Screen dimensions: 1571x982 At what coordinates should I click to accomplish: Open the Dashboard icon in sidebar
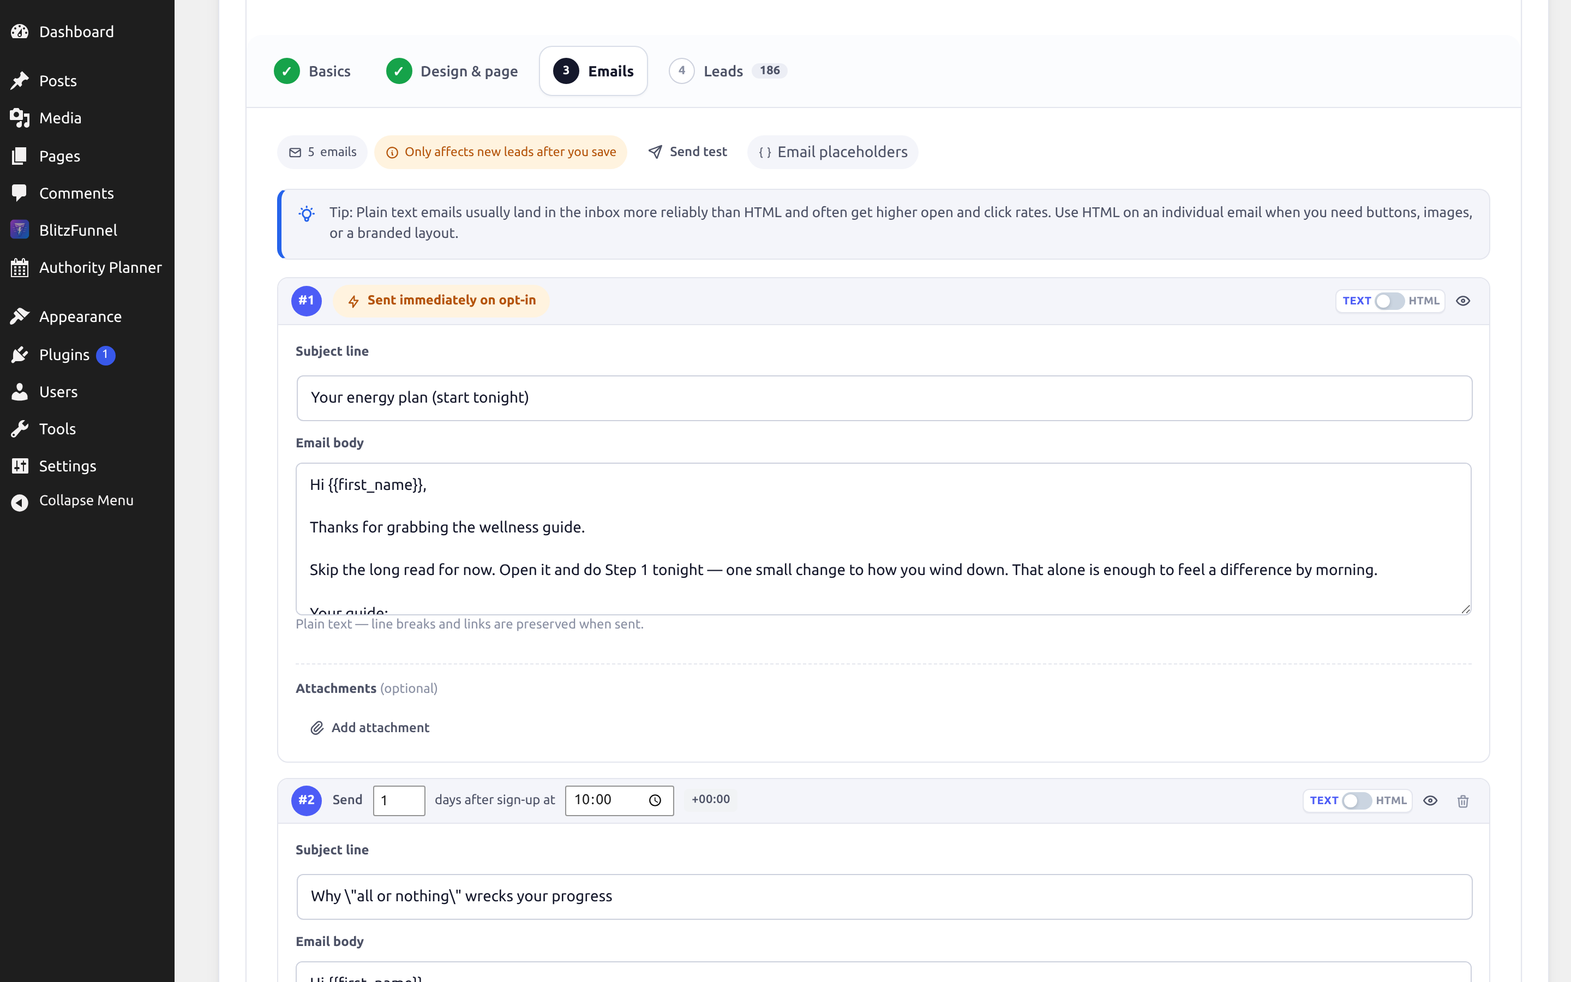[20, 31]
